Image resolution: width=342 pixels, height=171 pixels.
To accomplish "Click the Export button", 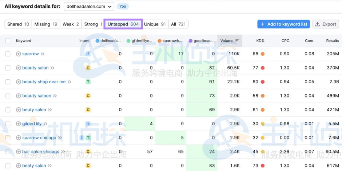I will [x=326, y=24].
